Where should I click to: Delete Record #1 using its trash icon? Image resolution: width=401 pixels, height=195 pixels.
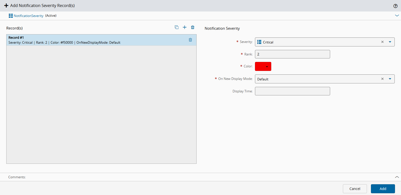point(190,40)
